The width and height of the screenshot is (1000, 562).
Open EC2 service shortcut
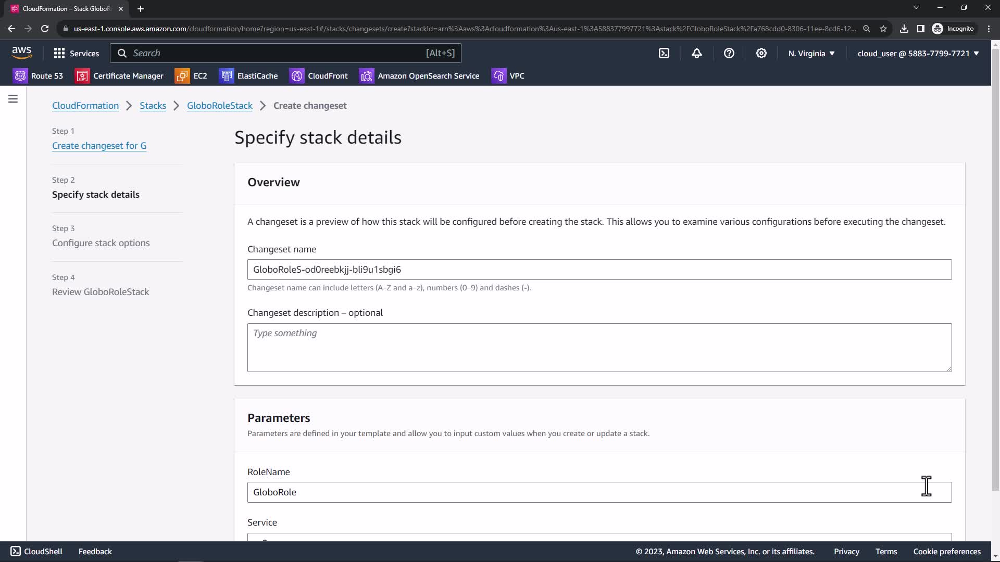coord(191,76)
